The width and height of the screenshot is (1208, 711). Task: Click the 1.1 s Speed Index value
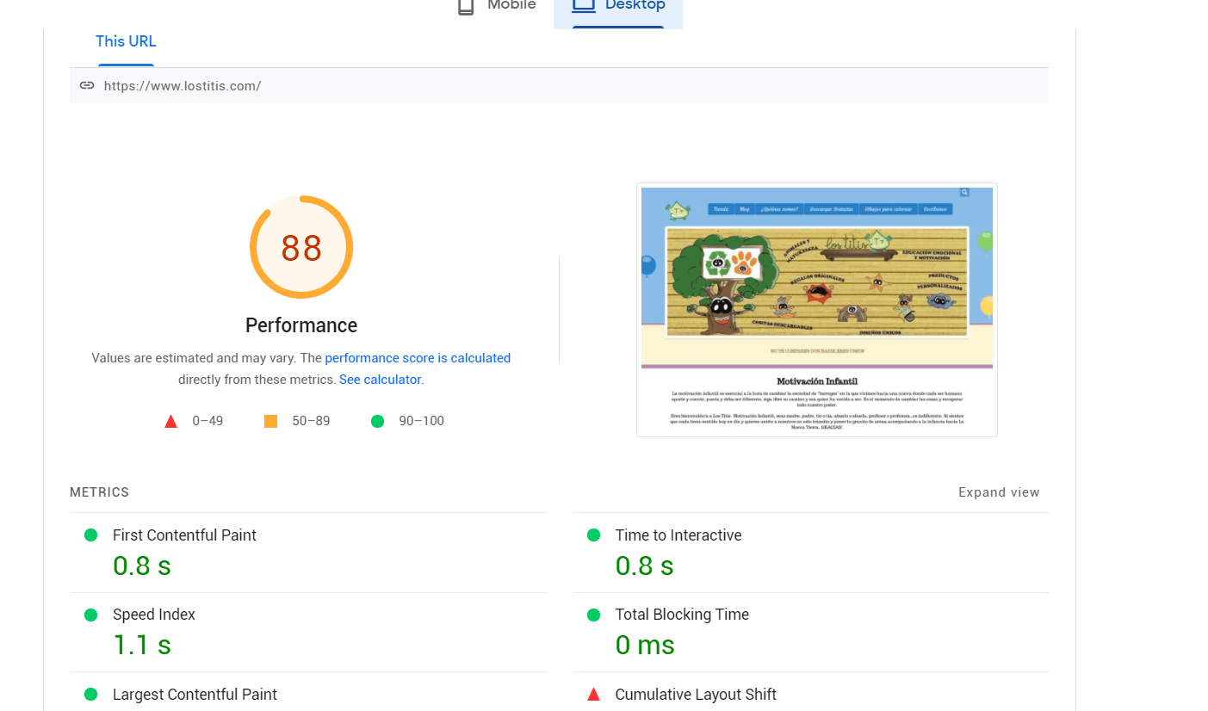(x=142, y=645)
